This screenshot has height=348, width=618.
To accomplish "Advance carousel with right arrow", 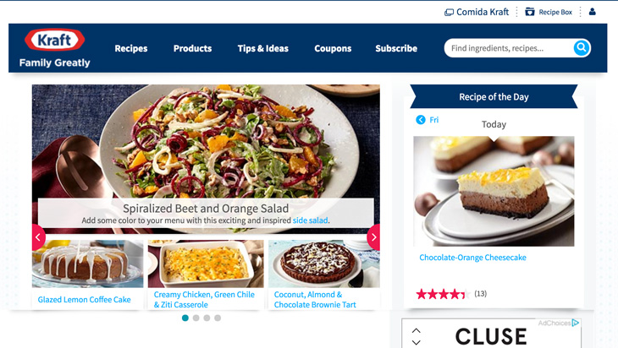I will pos(373,237).
